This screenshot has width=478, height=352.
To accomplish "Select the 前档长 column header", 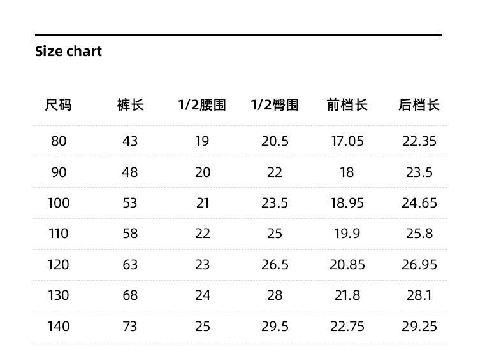I will [347, 105].
